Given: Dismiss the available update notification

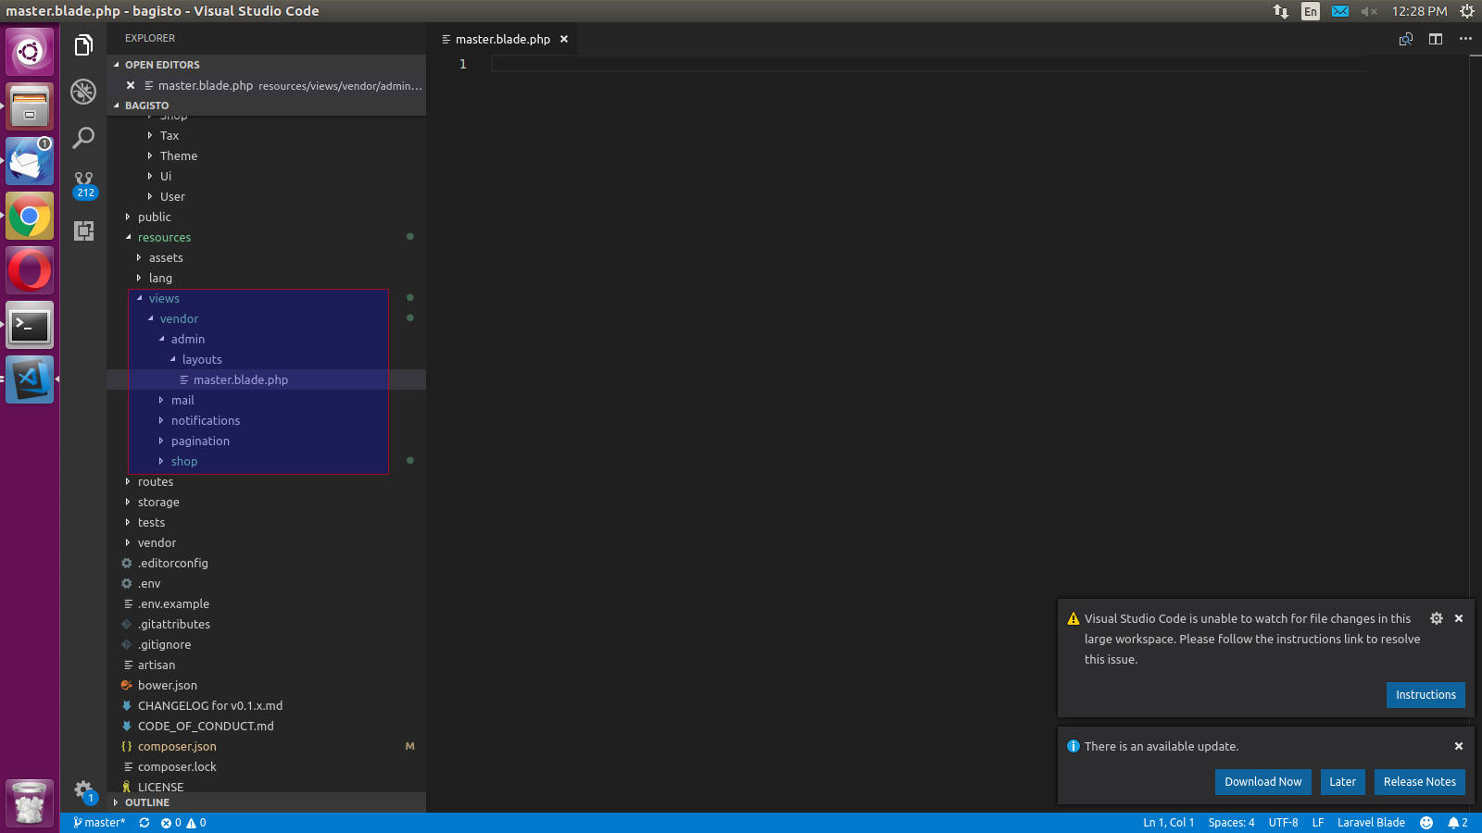Looking at the screenshot, I should 1459,746.
